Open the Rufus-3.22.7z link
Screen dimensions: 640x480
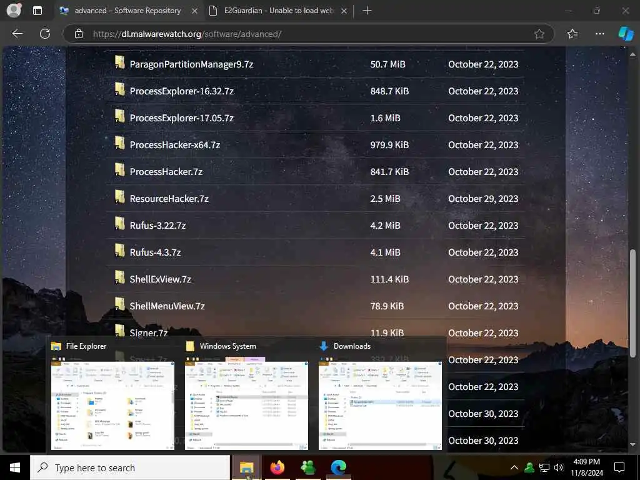pyautogui.click(x=157, y=226)
